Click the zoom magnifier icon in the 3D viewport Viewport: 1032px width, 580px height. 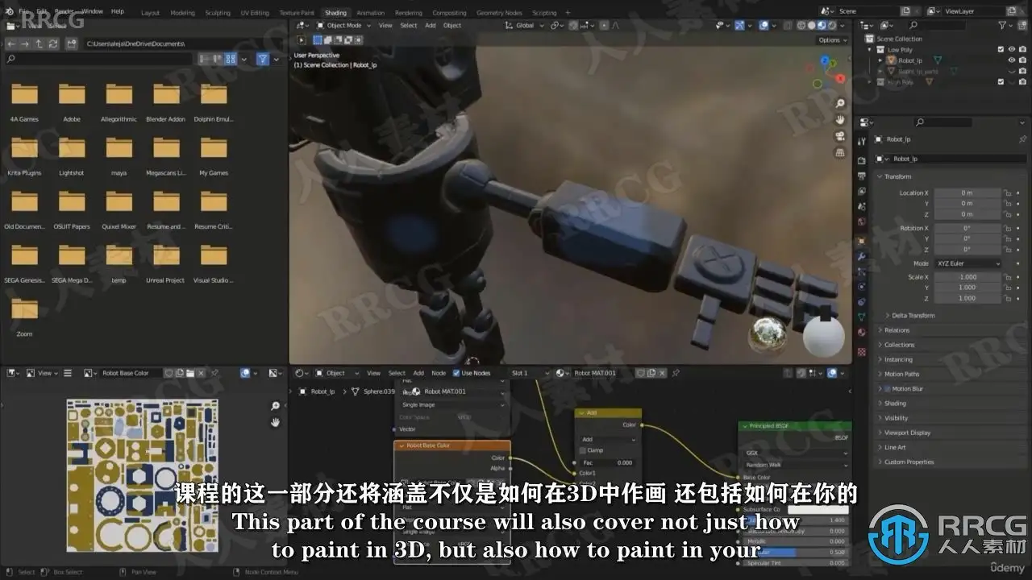(840, 104)
